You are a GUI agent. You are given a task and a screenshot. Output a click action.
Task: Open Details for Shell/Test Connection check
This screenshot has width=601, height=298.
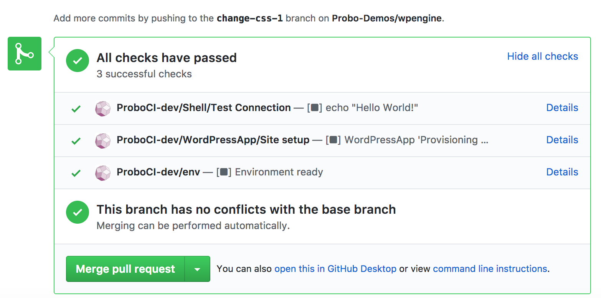pos(562,108)
